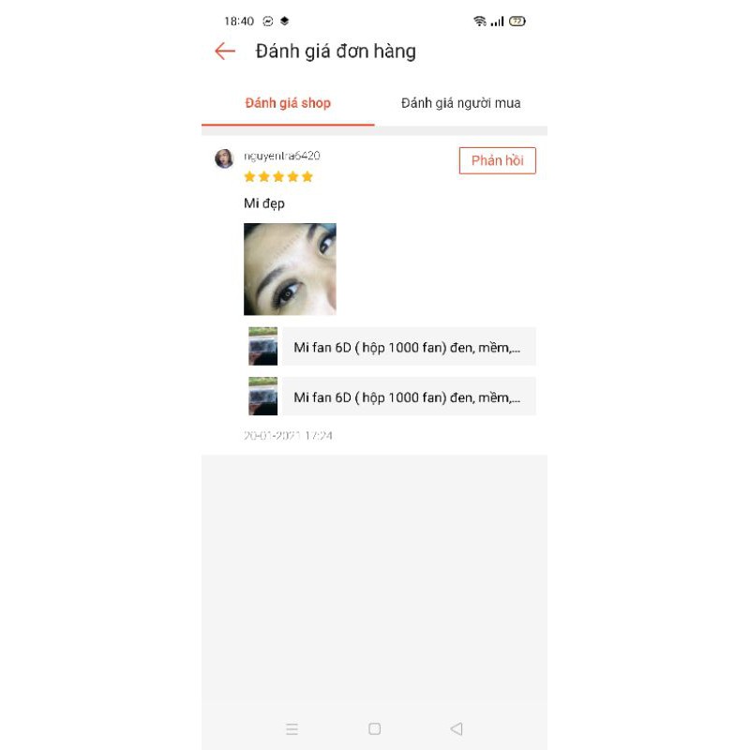
Task: Click the third rating star
Action: point(278,177)
